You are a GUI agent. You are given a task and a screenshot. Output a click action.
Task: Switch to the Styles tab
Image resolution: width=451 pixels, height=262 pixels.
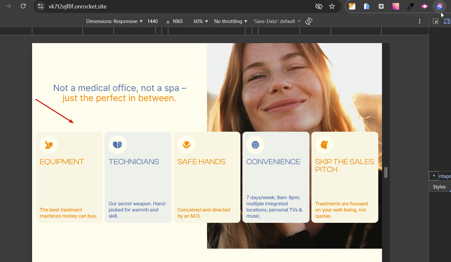click(439, 187)
